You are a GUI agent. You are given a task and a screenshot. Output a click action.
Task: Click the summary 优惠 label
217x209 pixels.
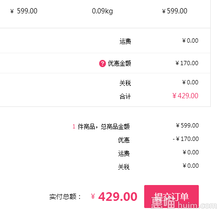click(124, 140)
